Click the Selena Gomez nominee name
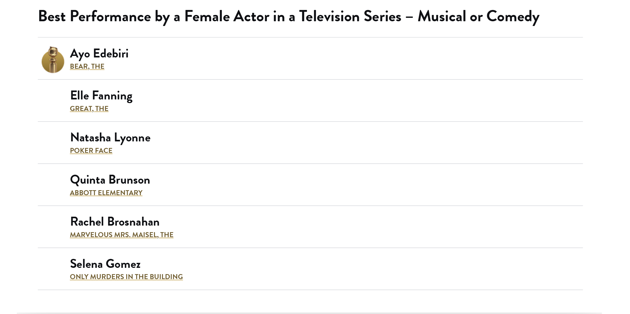 [x=105, y=264]
